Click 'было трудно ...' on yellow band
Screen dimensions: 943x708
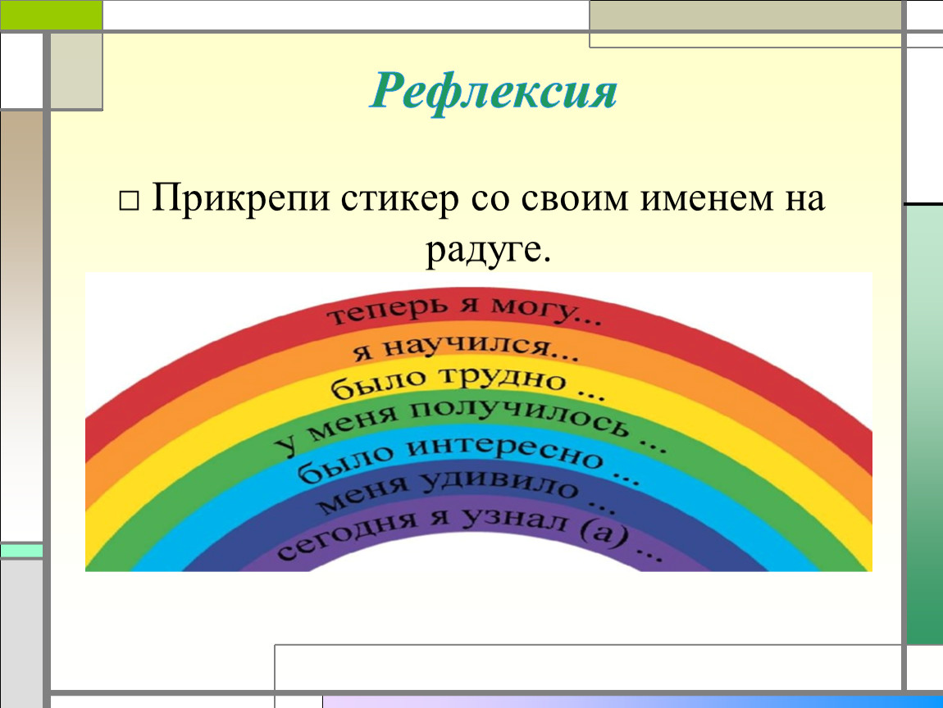point(467,383)
